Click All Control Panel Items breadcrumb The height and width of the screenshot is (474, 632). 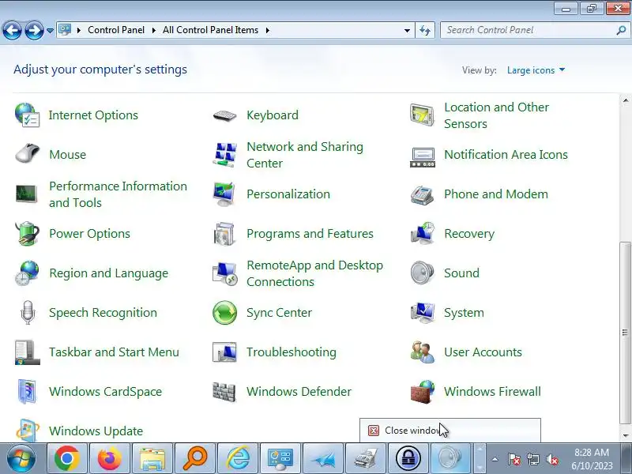[210, 30]
